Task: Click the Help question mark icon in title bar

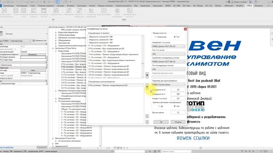Action: pyautogui.click(x=256, y=2)
